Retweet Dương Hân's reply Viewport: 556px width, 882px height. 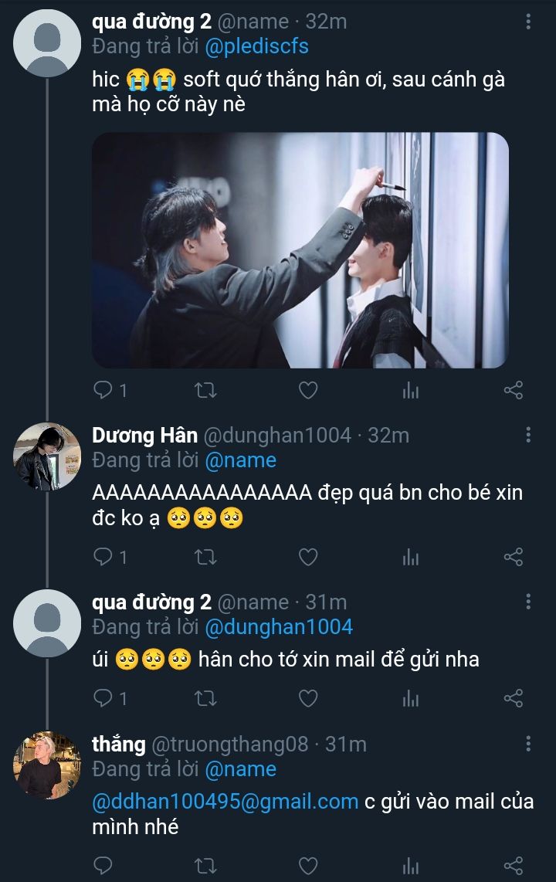pos(205,557)
